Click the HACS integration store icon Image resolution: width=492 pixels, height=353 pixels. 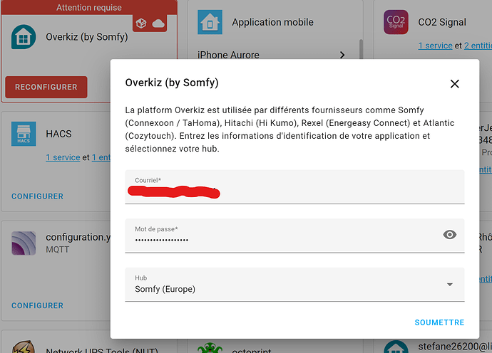[24, 134]
